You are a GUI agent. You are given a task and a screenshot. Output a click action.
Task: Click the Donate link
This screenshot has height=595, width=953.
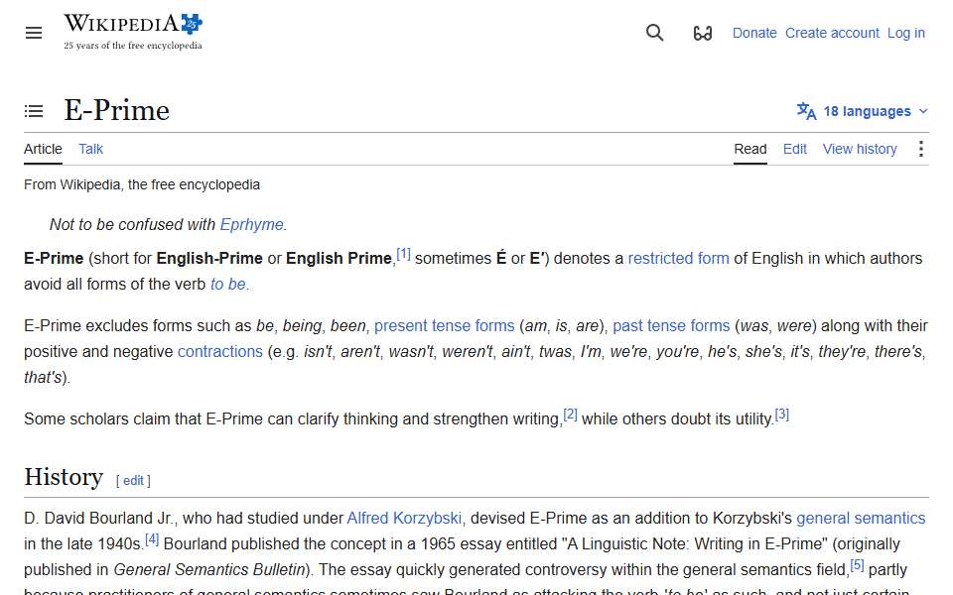click(754, 33)
